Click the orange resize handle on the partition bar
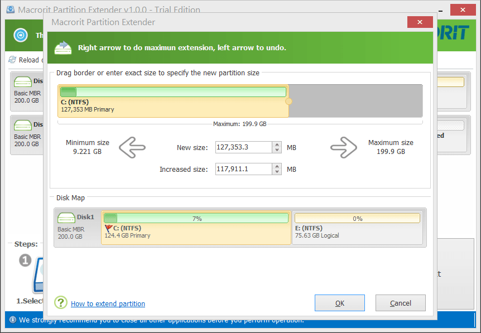 [x=288, y=101]
